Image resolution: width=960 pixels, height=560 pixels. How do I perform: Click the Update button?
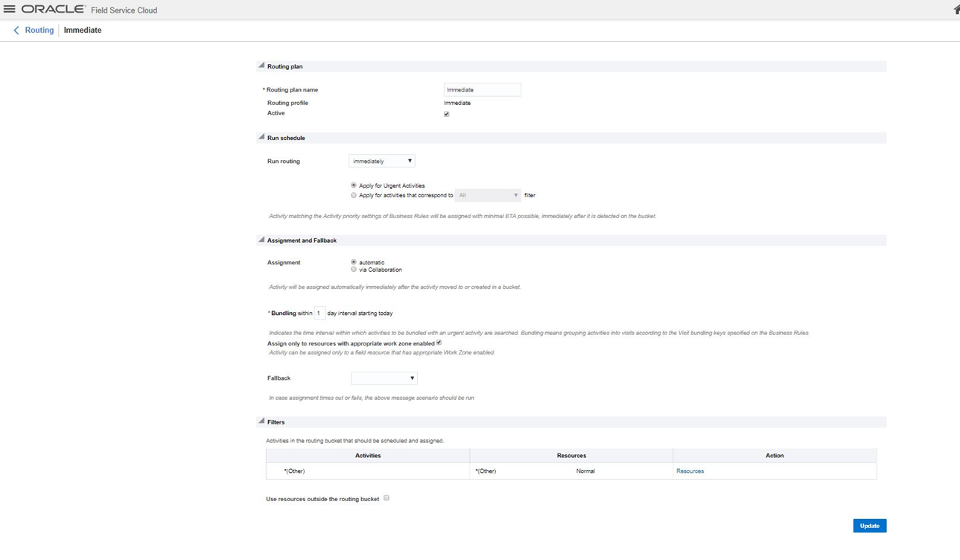(869, 526)
